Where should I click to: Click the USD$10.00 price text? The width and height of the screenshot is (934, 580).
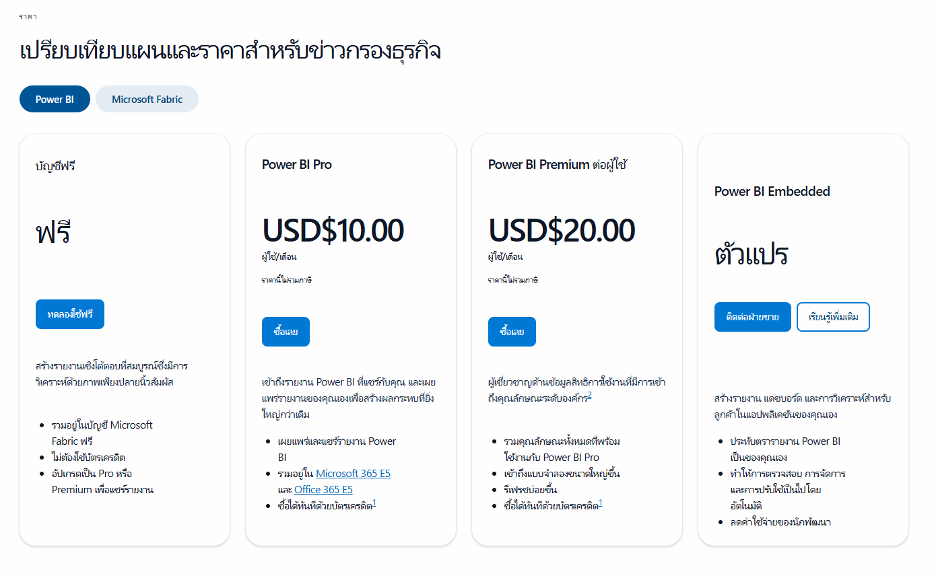(x=334, y=230)
